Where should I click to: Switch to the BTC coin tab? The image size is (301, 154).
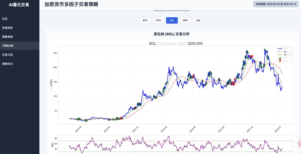[x=145, y=20]
